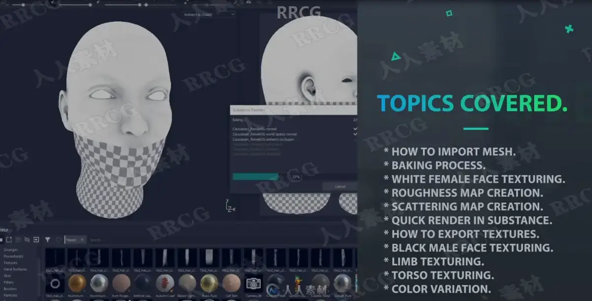Click the 'BAKING PROCESS.' line
This screenshot has height=301, width=592.
[434, 165]
